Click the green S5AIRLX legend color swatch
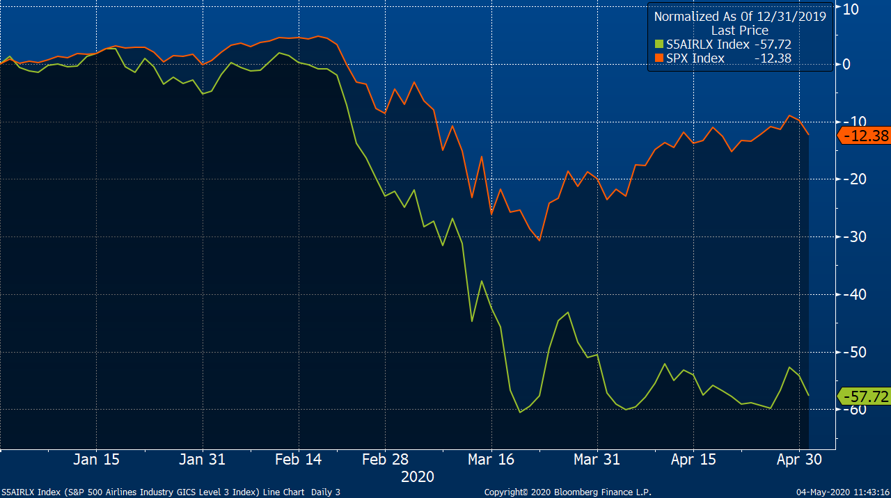The image size is (891, 498). pyautogui.click(x=659, y=45)
